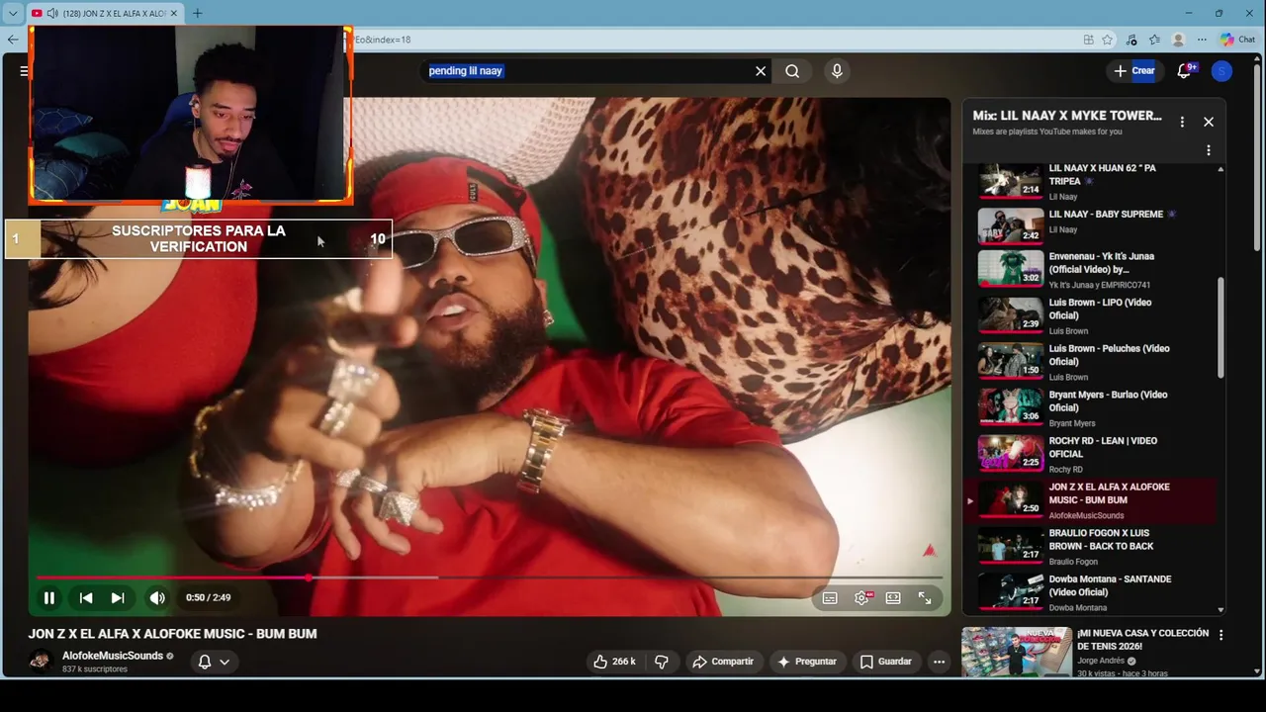Go back in the browser
This screenshot has width=1266, height=712.
click(x=12, y=40)
